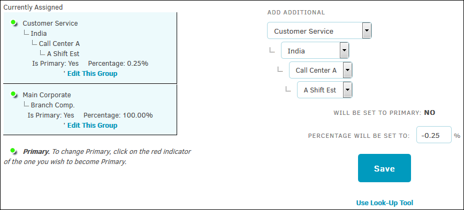Edit the Main Corporate group
This screenshot has width=464, height=210.
(93, 126)
